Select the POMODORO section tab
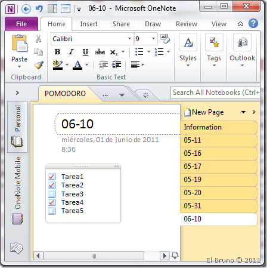Screen dimensions: 267x268 tap(65, 94)
